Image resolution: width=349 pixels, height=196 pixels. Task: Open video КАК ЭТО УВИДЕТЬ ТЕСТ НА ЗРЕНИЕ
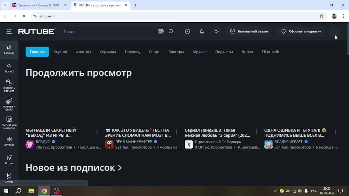pyautogui.click(x=138, y=133)
